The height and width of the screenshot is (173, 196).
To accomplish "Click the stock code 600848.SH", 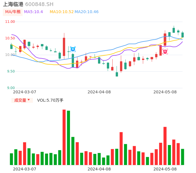I will coord(39,4).
